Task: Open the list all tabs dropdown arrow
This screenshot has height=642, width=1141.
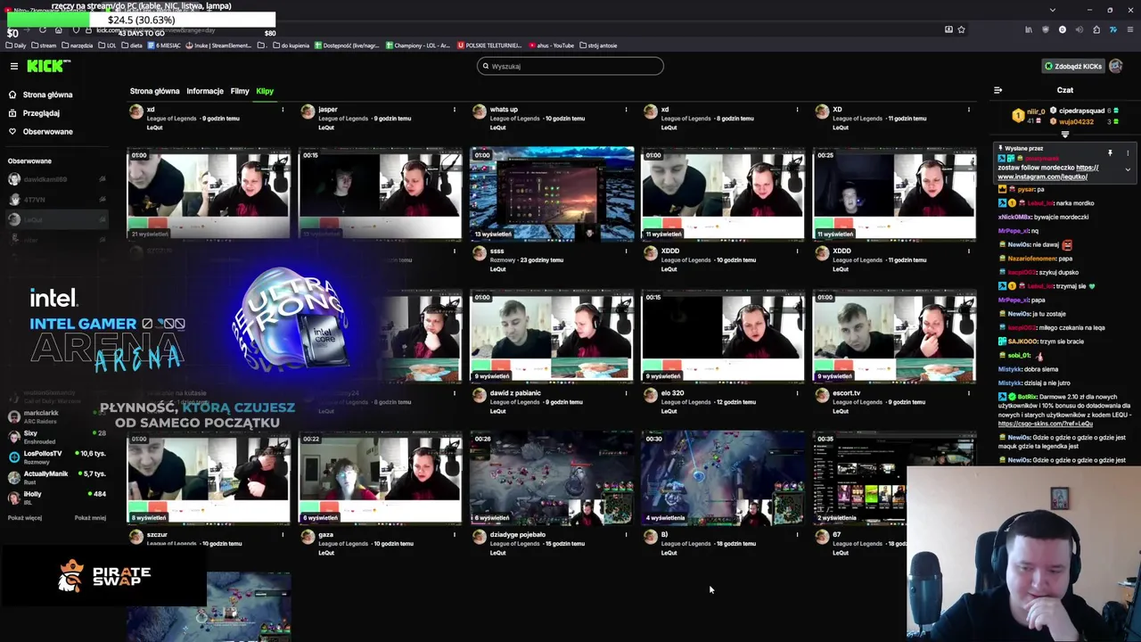Action: click(1053, 10)
